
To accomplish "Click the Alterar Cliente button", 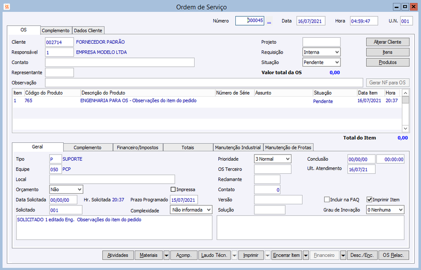I will pyautogui.click(x=388, y=42).
